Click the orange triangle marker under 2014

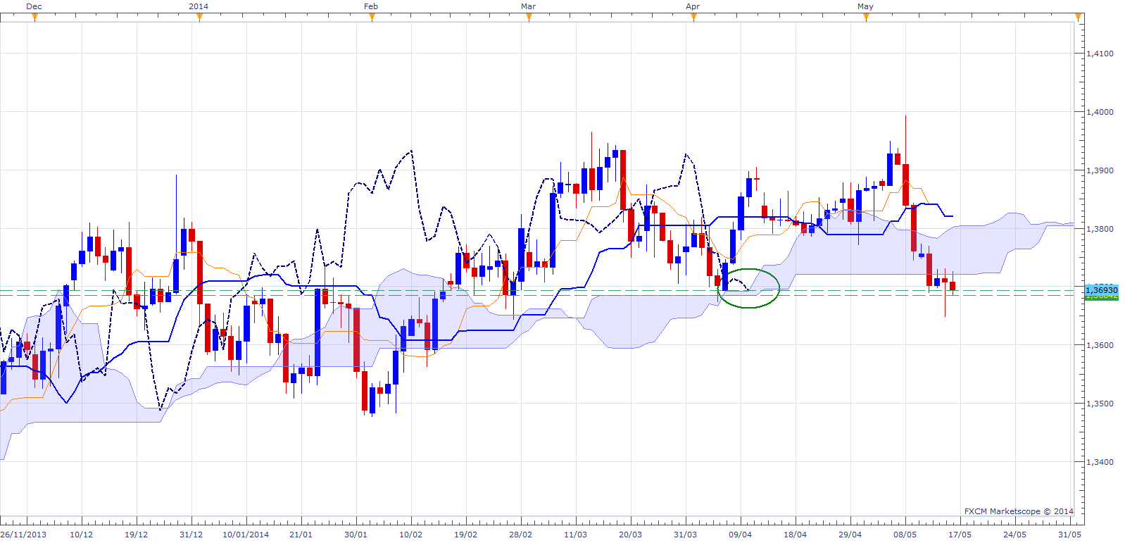pos(199,18)
